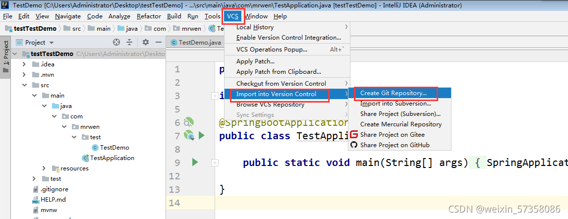Open the Navigate menu
This screenshot has width=568, height=219.
pos(68,16)
